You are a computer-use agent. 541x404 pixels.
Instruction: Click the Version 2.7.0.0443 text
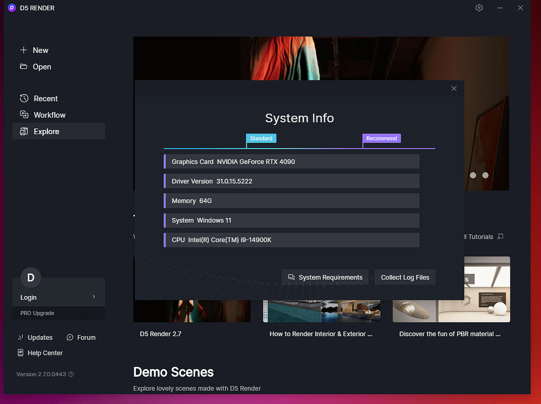(x=41, y=374)
